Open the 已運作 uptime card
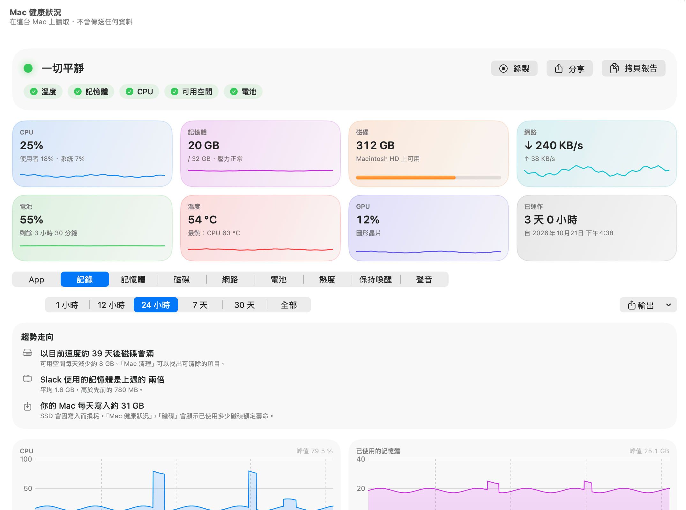The width and height of the screenshot is (686, 510). pyautogui.click(x=597, y=228)
